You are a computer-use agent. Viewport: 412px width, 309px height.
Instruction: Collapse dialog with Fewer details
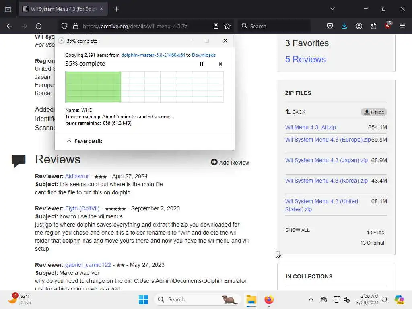tap(84, 141)
